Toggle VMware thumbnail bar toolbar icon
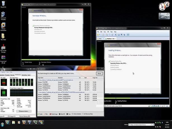 (x=119, y=35)
